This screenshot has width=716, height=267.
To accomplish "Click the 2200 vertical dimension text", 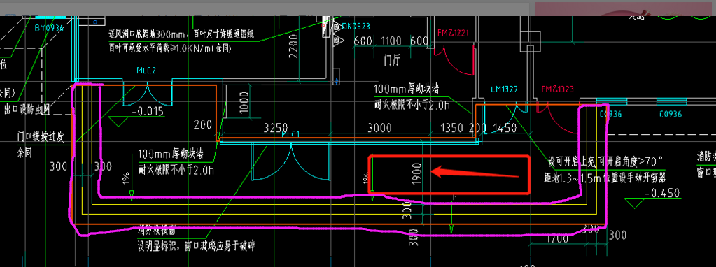I will 294,46.
